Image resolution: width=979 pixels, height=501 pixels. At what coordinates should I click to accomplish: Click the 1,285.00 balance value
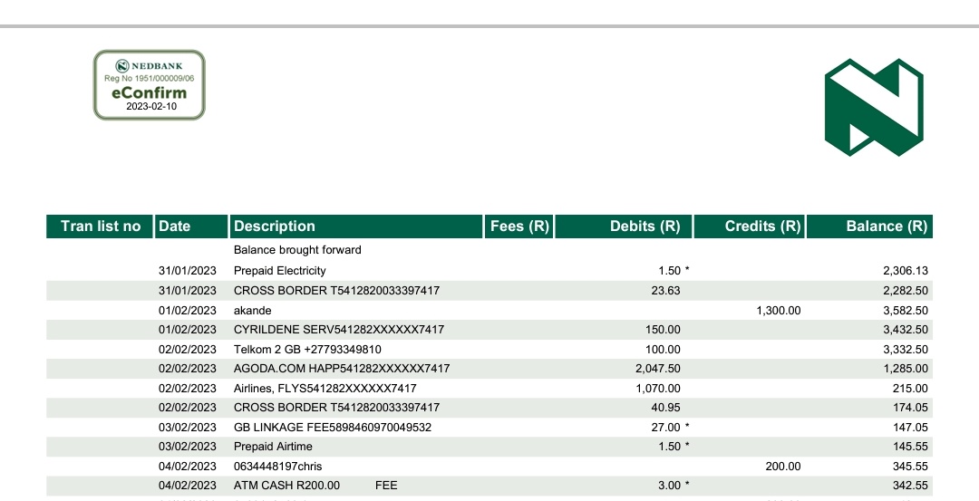tap(906, 369)
